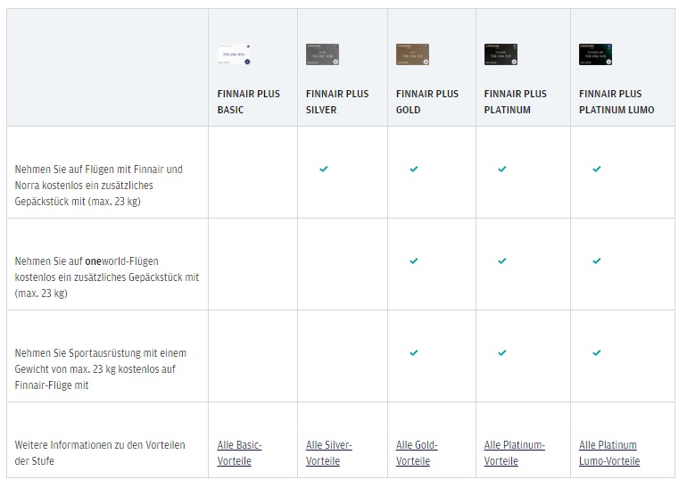Click Platinum Lumo checkmark for sports equipment
The image size is (687, 488).
597,353
